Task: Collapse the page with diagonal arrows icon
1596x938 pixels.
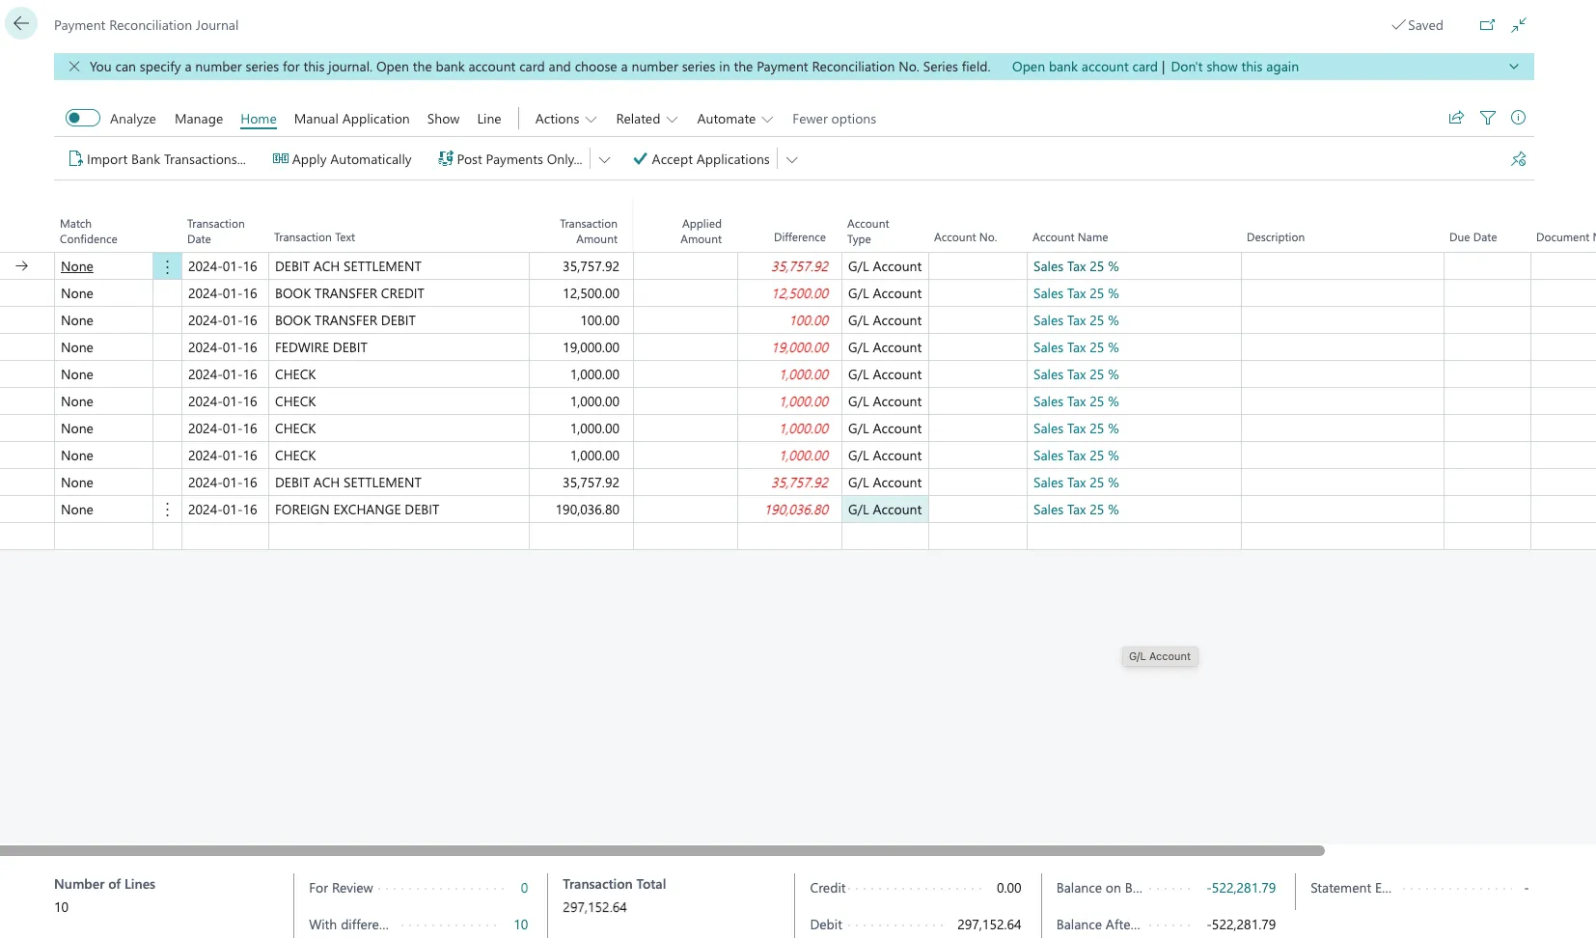Action: click(x=1519, y=25)
